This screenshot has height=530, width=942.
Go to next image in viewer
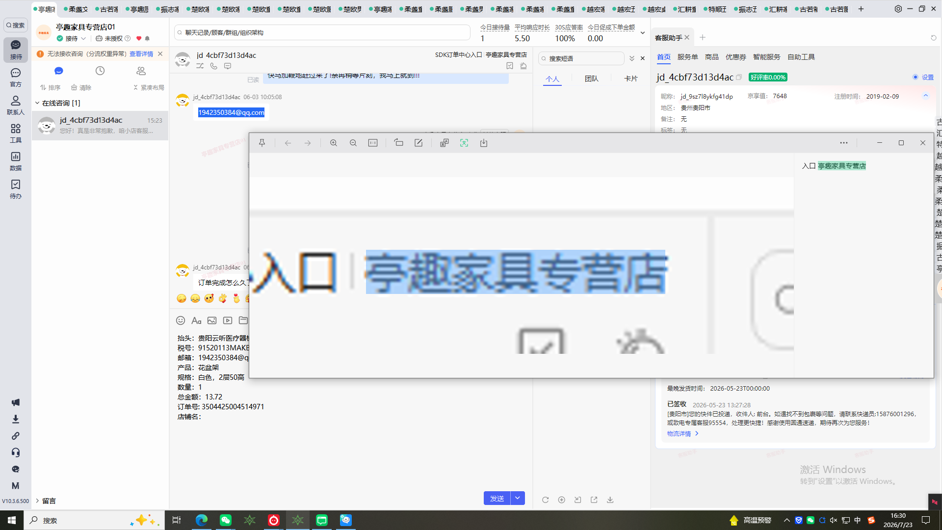[x=308, y=143]
